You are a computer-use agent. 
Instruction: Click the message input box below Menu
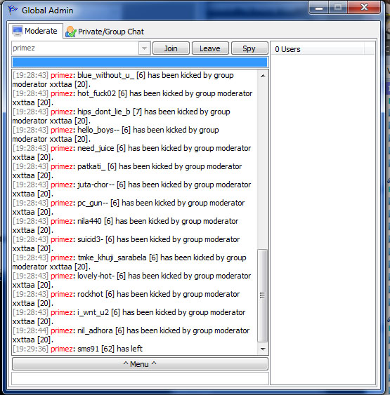point(140,378)
